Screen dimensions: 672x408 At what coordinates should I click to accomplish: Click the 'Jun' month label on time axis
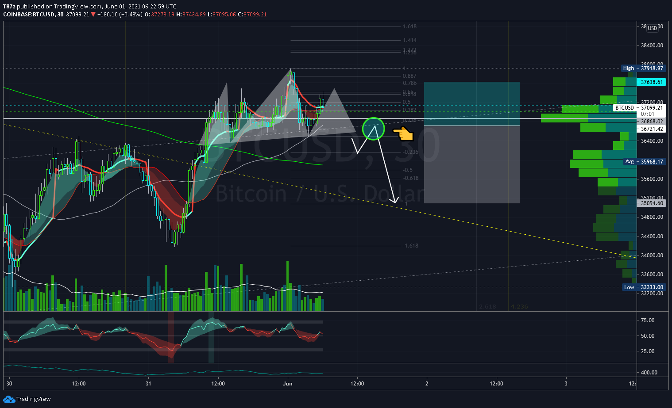tap(288, 384)
